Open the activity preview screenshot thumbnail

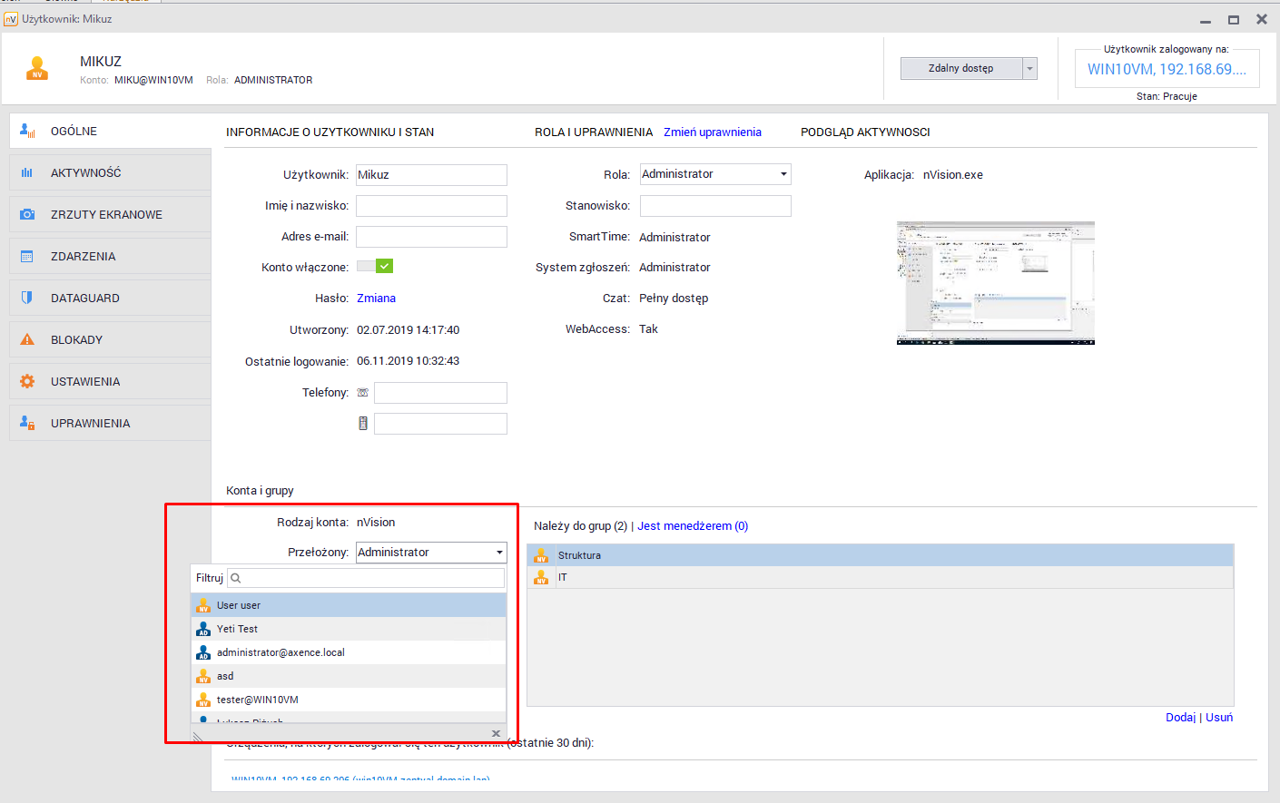[995, 282]
